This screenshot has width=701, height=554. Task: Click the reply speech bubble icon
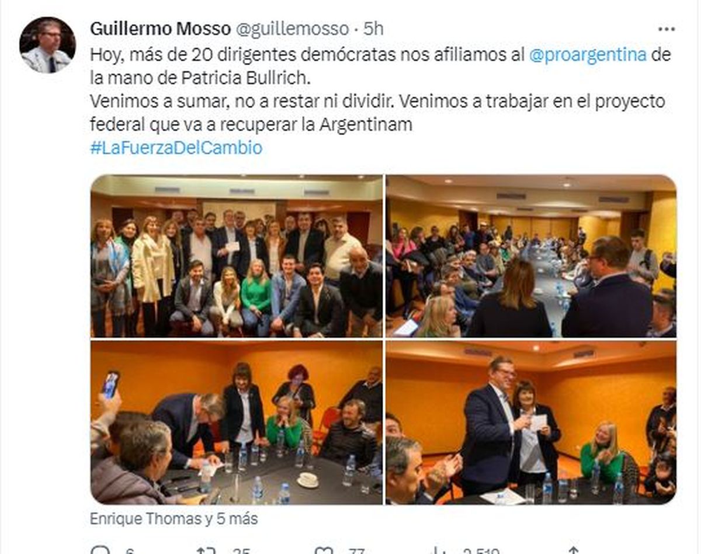pyautogui.click(x=100, y=550)
